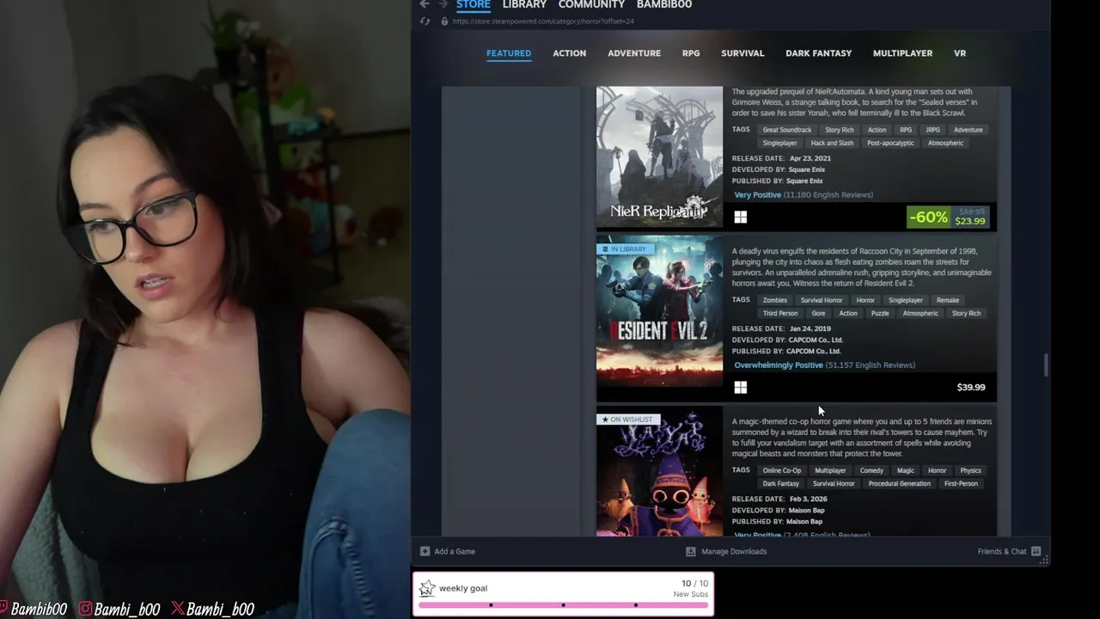Click the Square Enix developer link
The width and height of the screenshot is (1100, 619).
(806, 169)
